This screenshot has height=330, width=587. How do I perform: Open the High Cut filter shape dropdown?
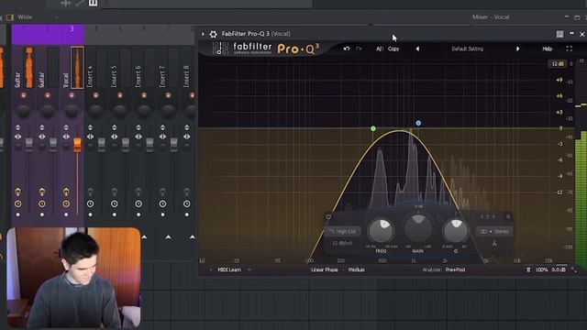point(342,232)
